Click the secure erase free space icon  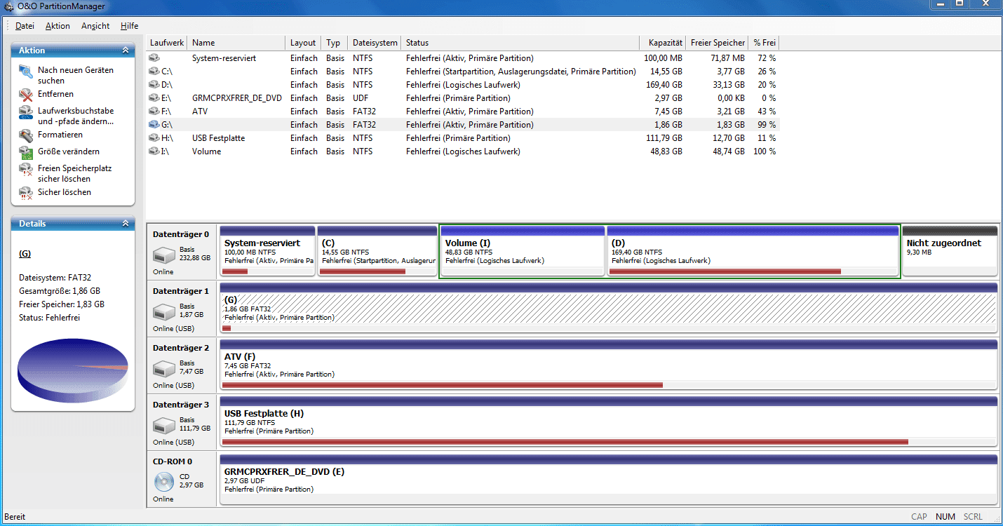(x=26, y=169)
